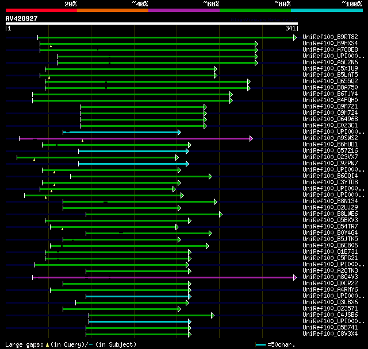Select label UniRef100_B8N134
The width and height of the screenshot is (368, 349).
[330, 201]
